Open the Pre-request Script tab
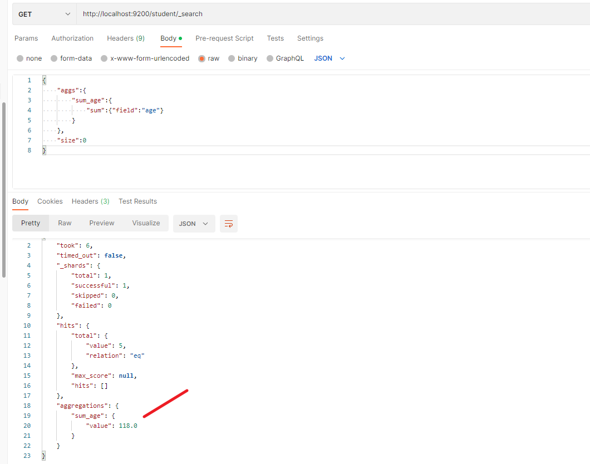 [225, 38]
